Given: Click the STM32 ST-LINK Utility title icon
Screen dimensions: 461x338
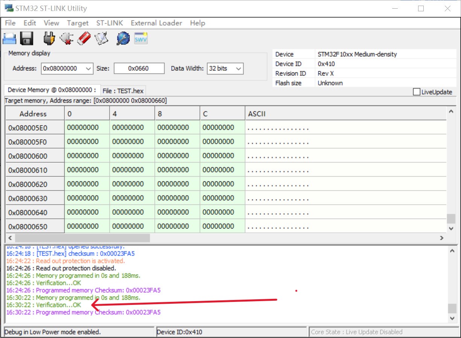Looking at the screenshot, I should [9, 8].
